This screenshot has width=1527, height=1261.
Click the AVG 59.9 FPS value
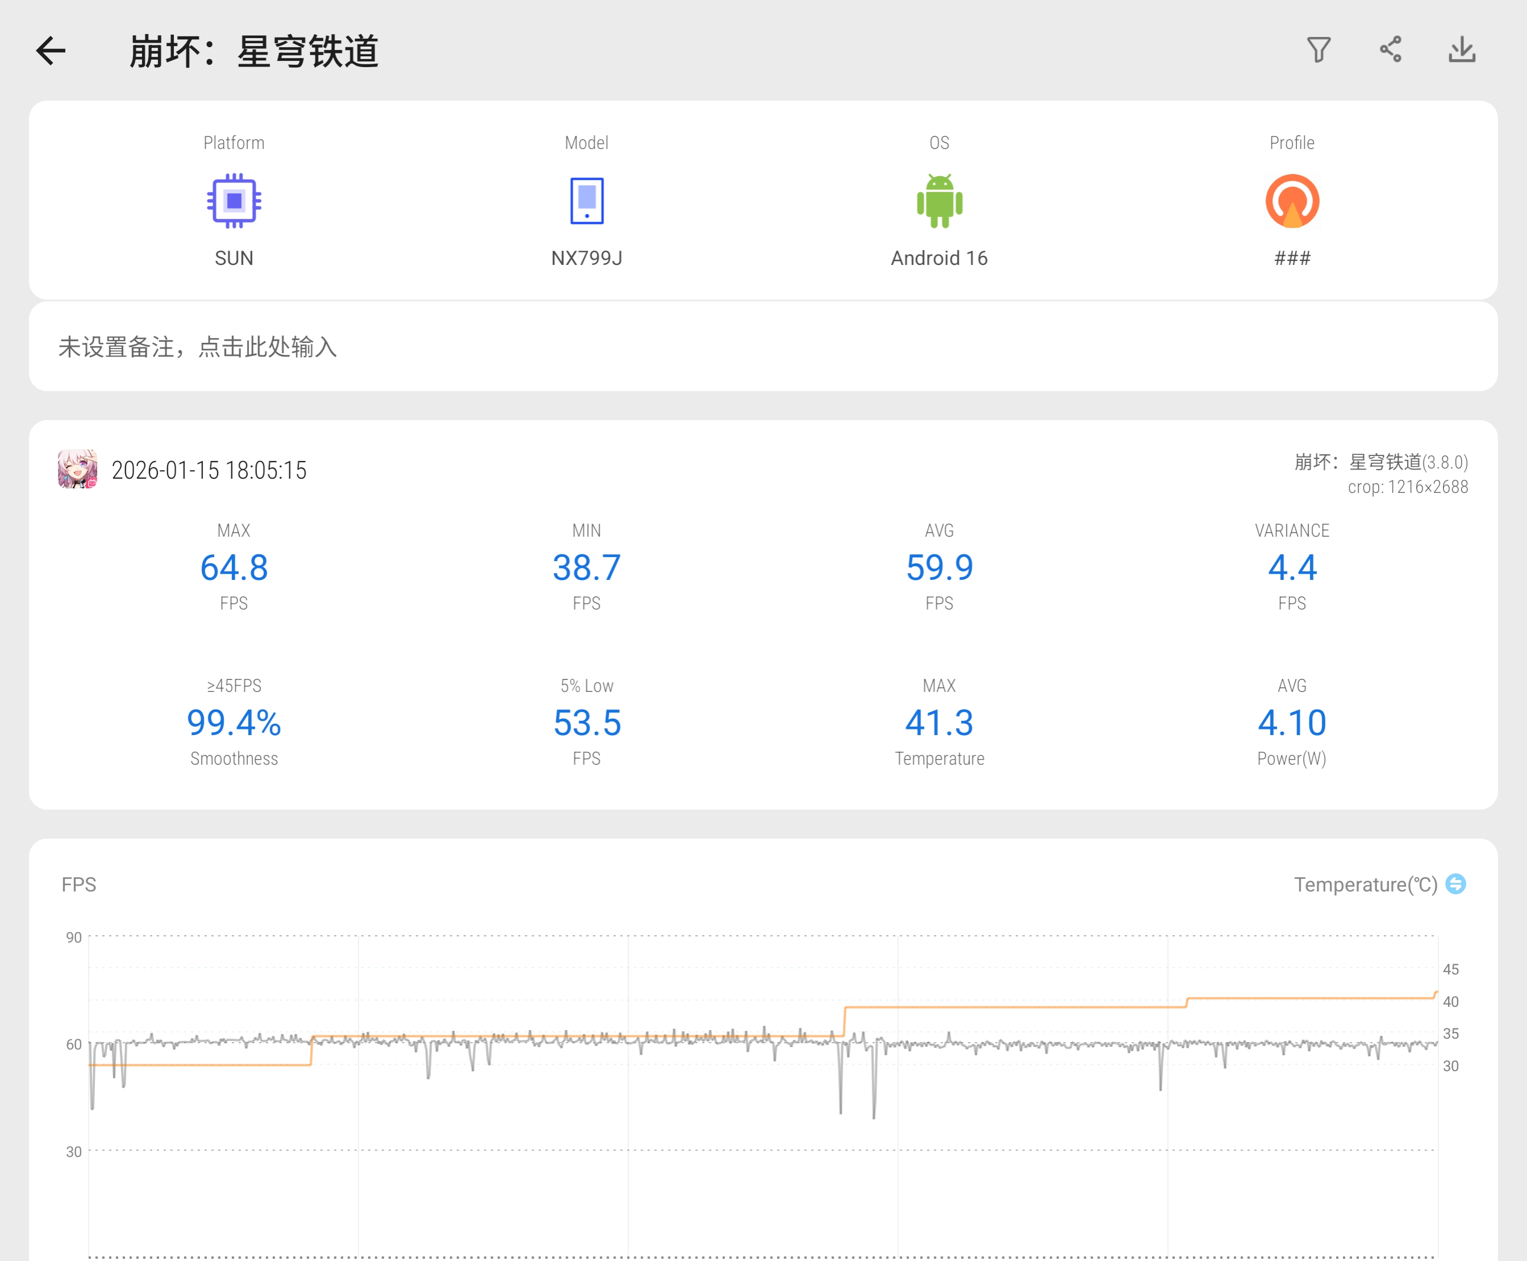click(x=939, y=567)
